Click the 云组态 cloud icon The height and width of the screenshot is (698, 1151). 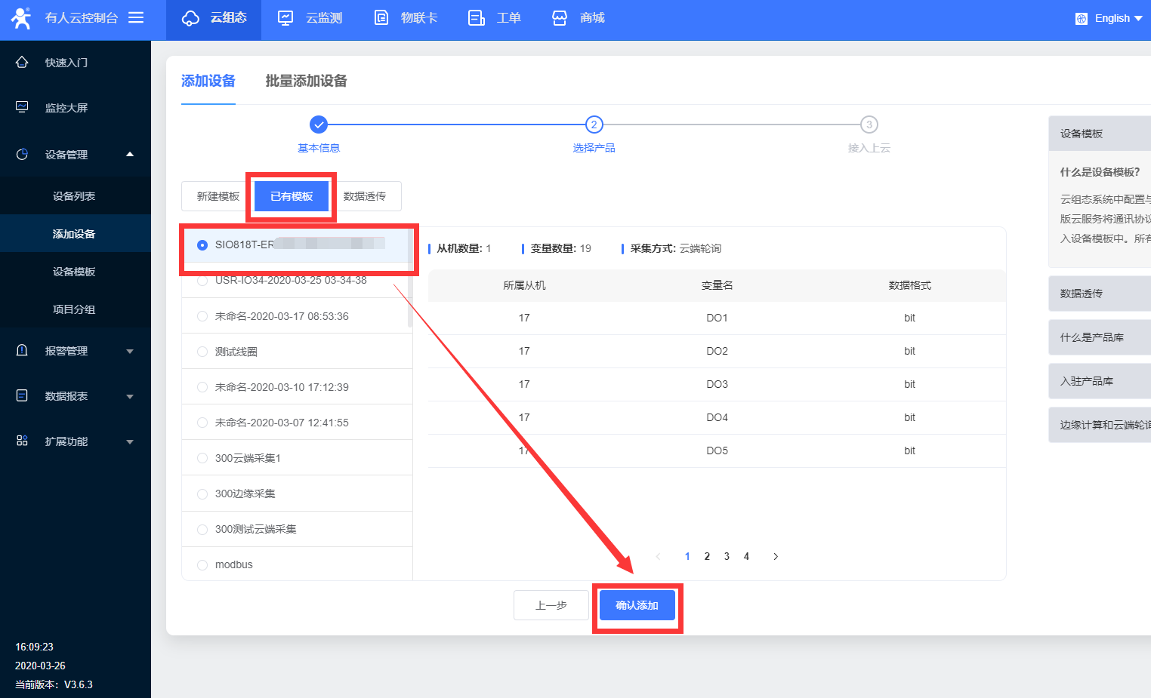tap(191, 18)
